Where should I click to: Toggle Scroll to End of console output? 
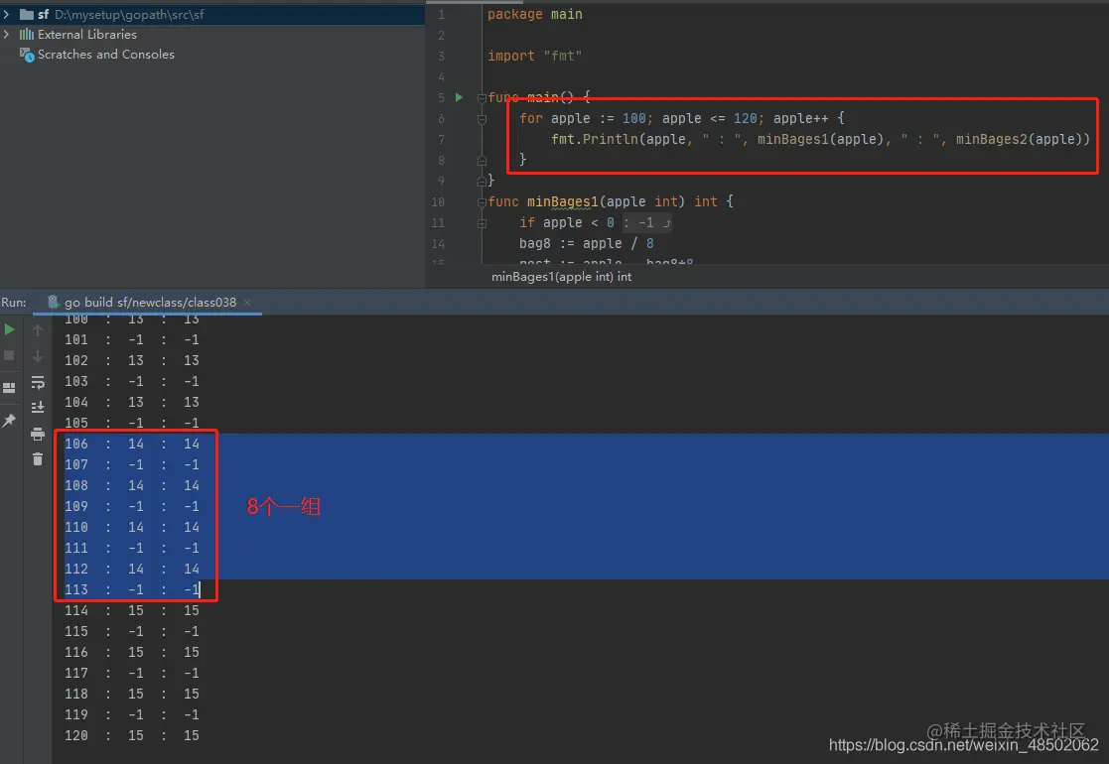(x=38, y=407)
